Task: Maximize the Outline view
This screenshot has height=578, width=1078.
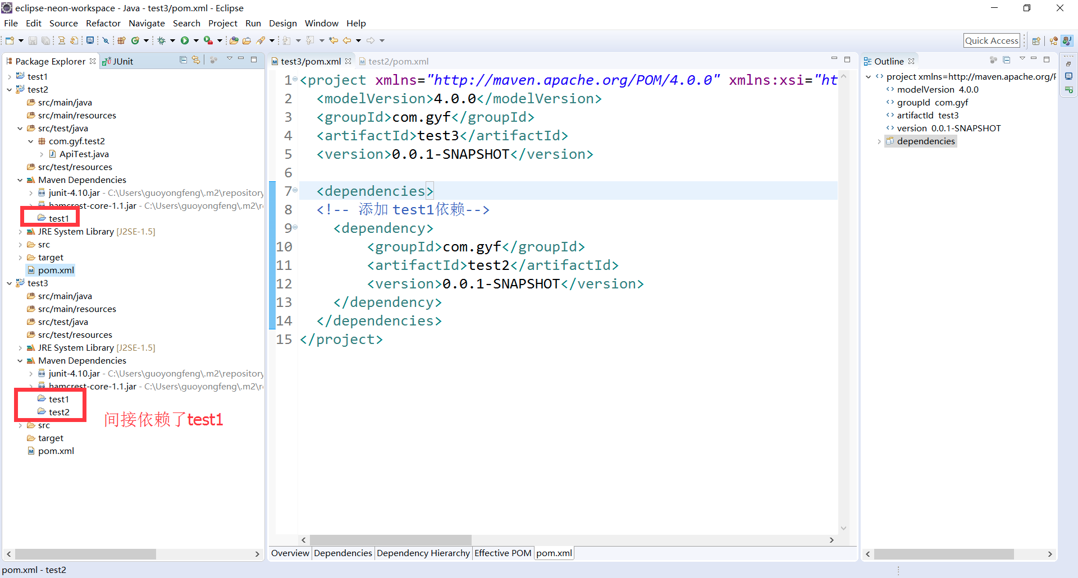Action: coord(1046,59)
